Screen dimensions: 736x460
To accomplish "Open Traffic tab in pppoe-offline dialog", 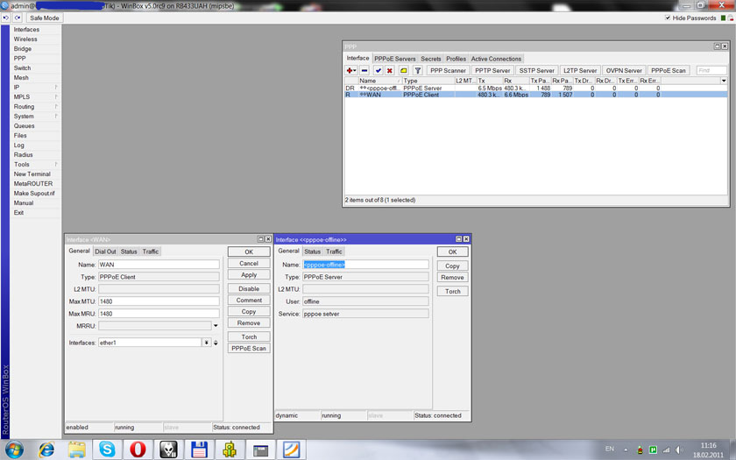I will [334, 251].
